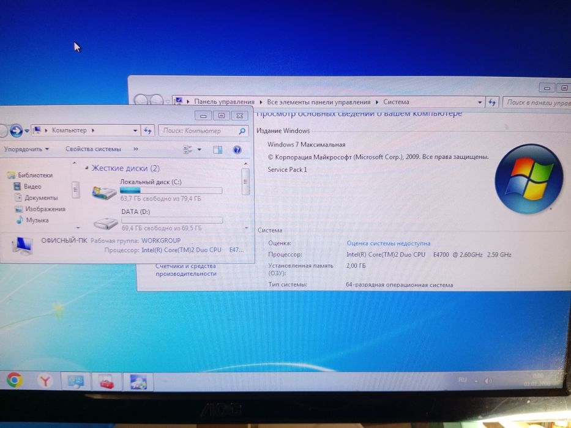Click the computer icon in Компьютер address bar
The image size is (571, 428).
click(x=37, y=130)
